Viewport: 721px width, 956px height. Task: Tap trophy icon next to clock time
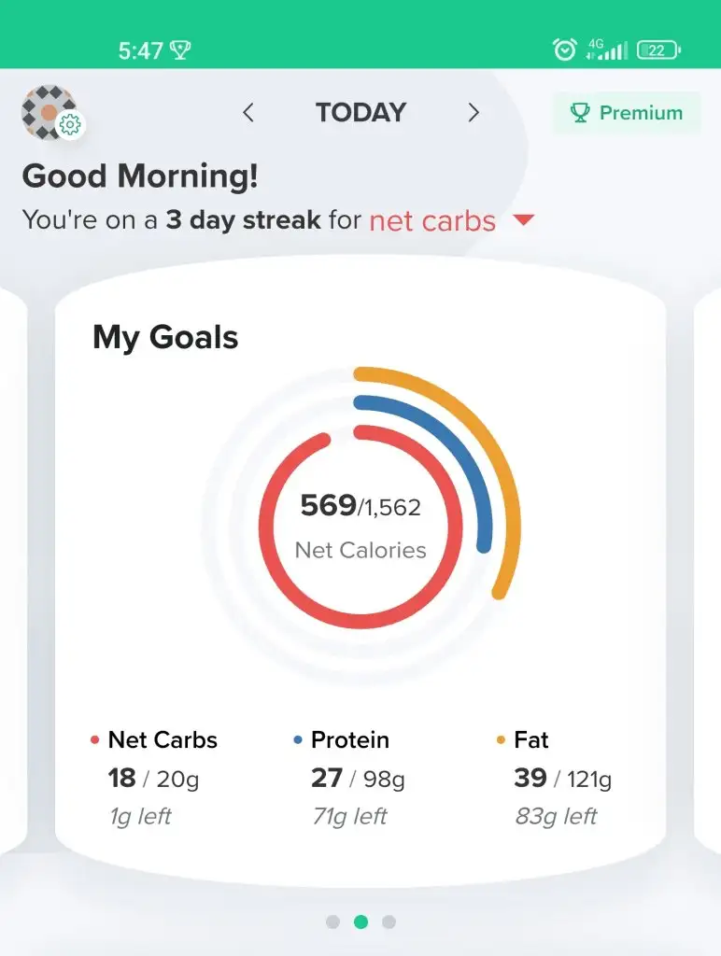[180, 50]
